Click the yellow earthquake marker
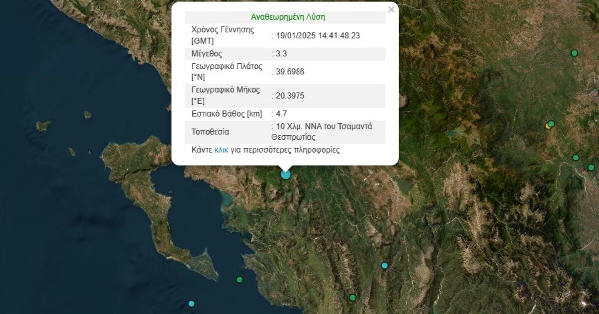This screenshot has width=599, height=314. (x=548, y=126)
